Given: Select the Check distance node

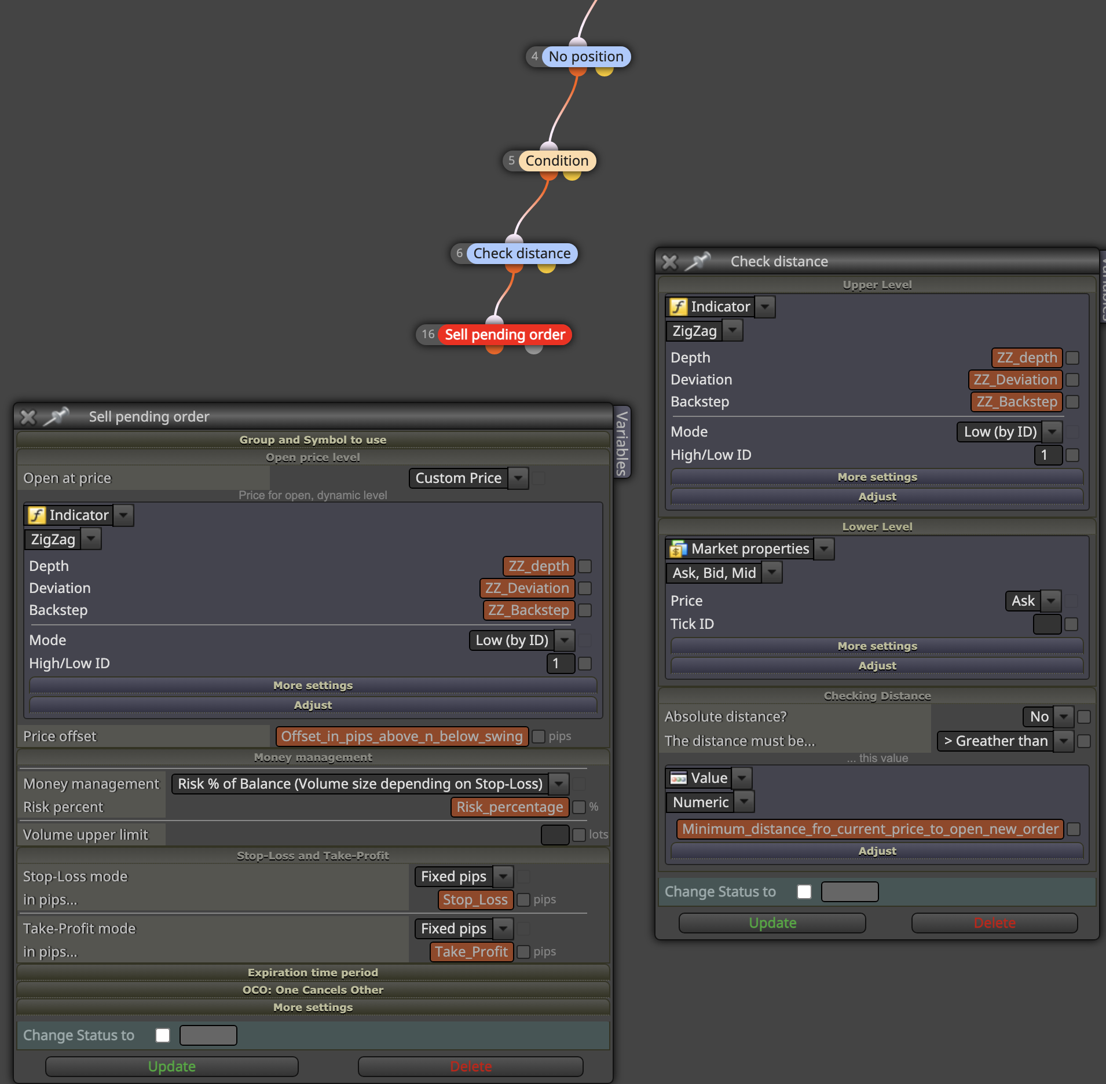Looking at the screenshot, I should 522,253.
